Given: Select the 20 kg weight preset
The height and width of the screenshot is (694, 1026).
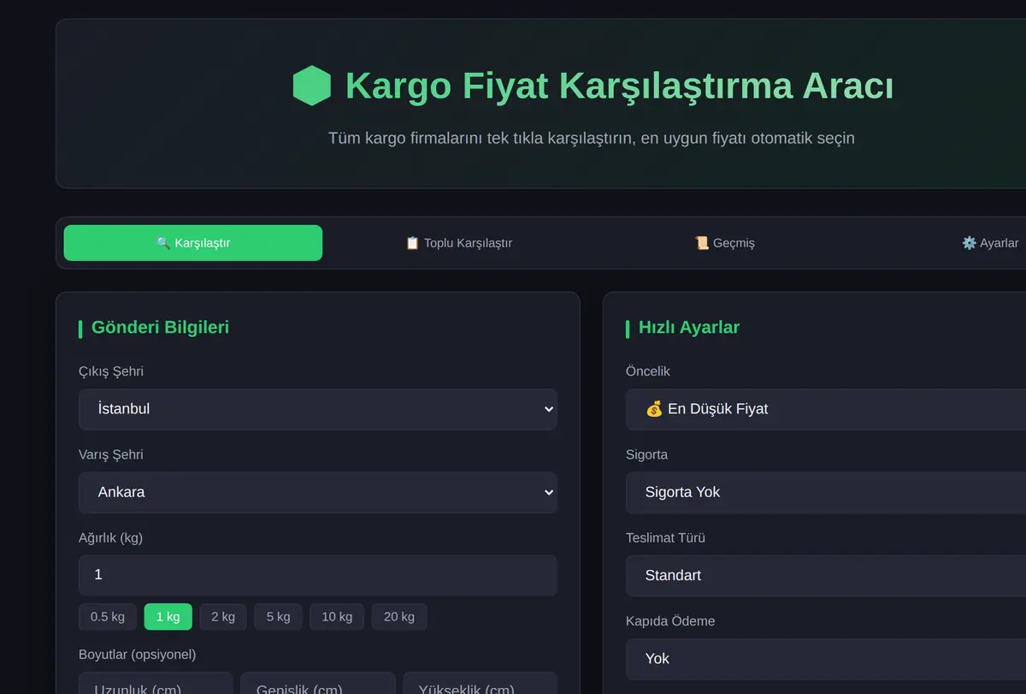Looking at the screenshot, I should (399, 617).
